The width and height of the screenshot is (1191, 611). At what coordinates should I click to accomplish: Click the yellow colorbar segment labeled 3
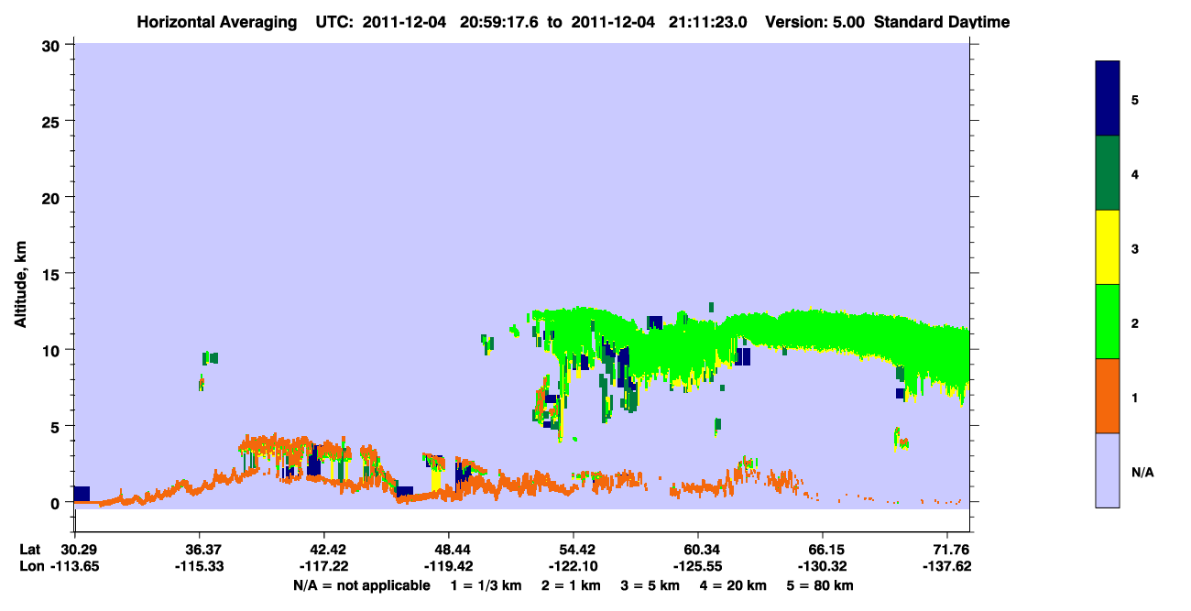click(x=1108, y=247)
